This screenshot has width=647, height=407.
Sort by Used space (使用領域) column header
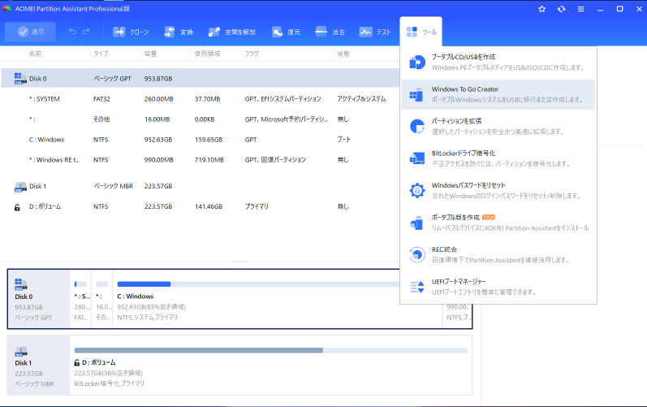pos(208,54)
